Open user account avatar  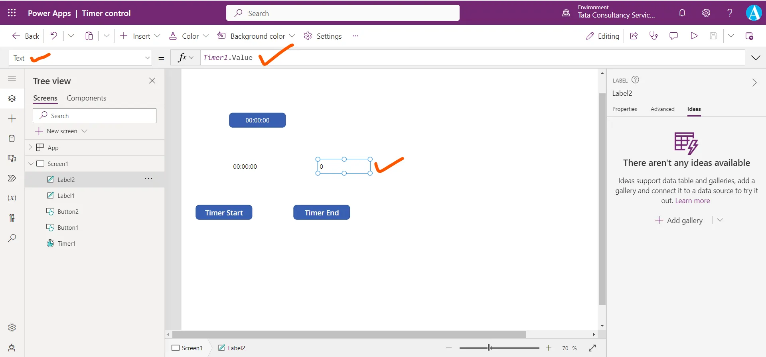click(754, 13)
